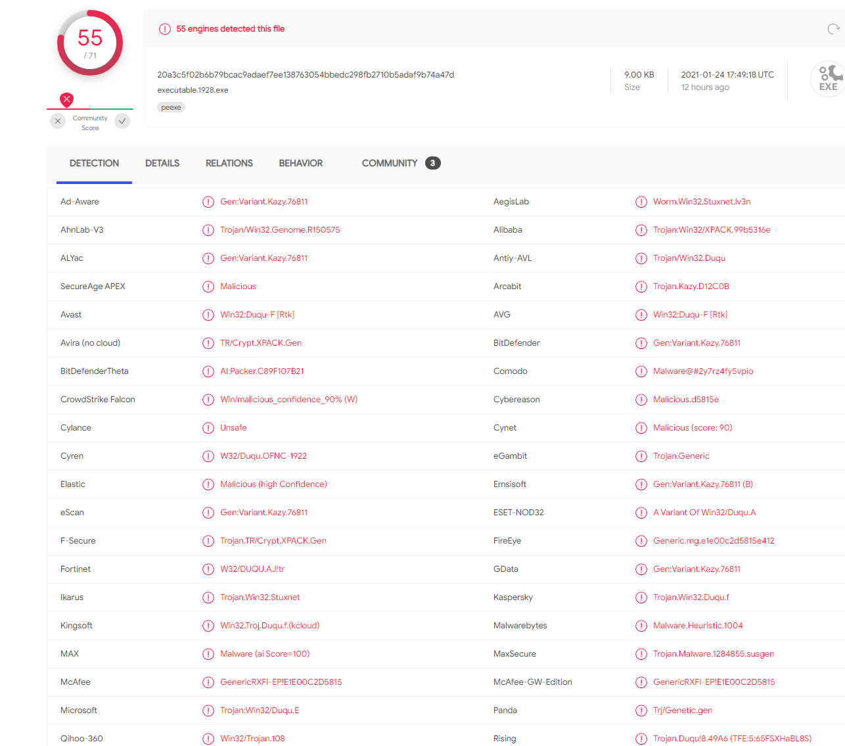Image resolution: width=845 pixels, height=746 pixels.
Task: Click alert icon for Rising Trojan.Duqu result
Action: pyautogui.click(x=641, y=739)
